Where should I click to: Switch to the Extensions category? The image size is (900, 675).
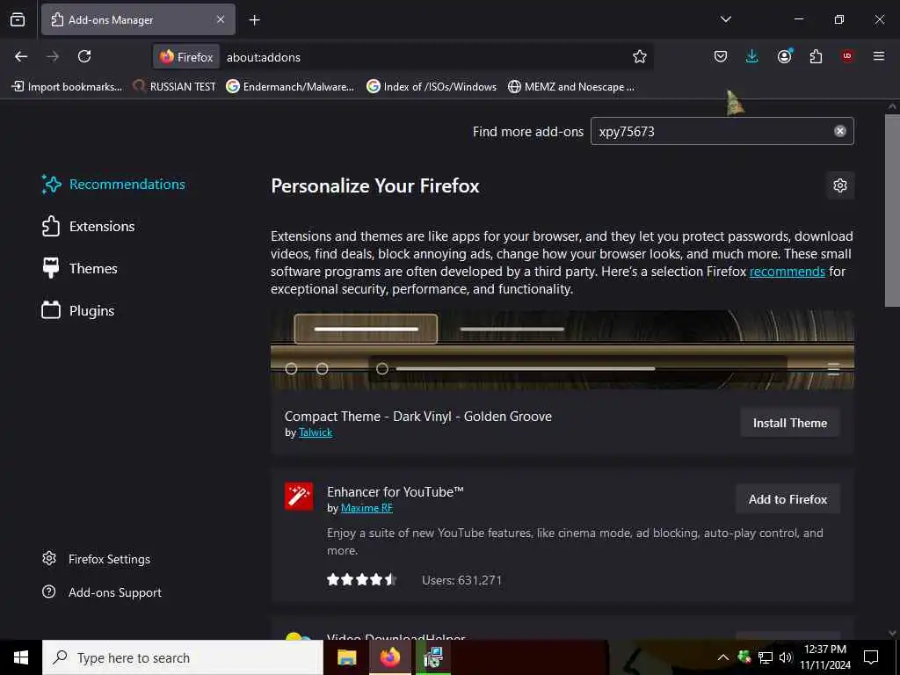pos(89,226)
